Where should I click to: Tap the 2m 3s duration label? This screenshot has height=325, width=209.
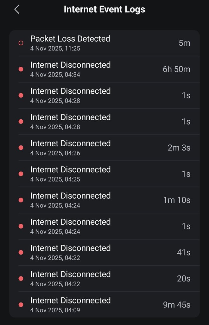179,148
